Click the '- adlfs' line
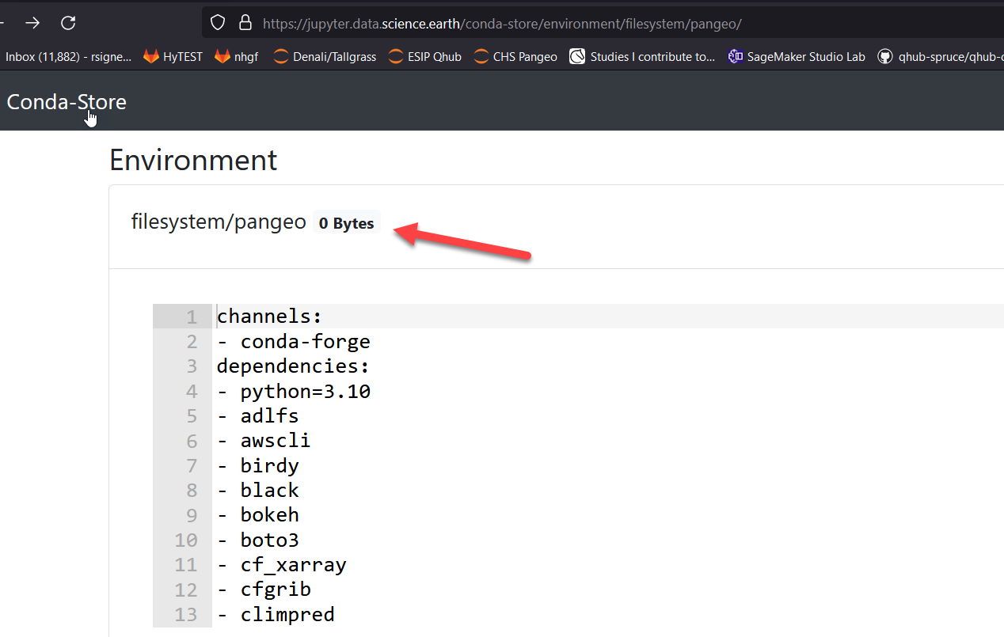1004x637 pixels. pyautogui.click(x=257, y=415)
